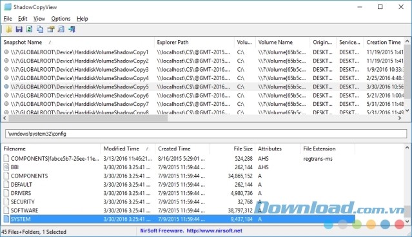Click the regtrans-ms file extension cell

point(318,159)
